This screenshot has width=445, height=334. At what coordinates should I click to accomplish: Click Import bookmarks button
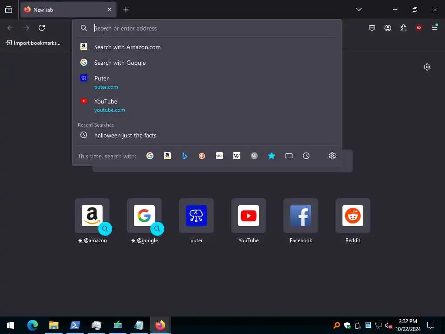tap(33, 43)
